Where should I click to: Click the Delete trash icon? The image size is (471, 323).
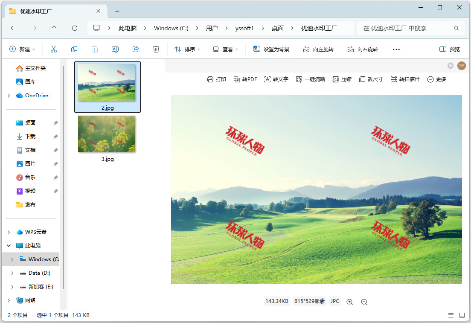(x=156, y=49)
